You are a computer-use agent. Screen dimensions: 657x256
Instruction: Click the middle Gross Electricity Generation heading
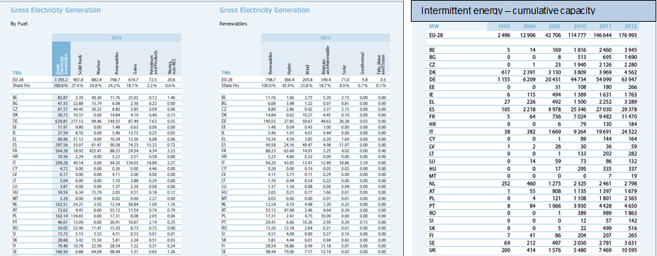click(264, 10)
